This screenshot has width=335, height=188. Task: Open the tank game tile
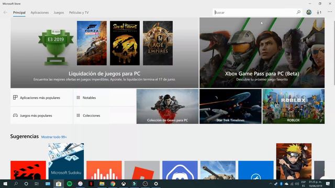point(218,170)
